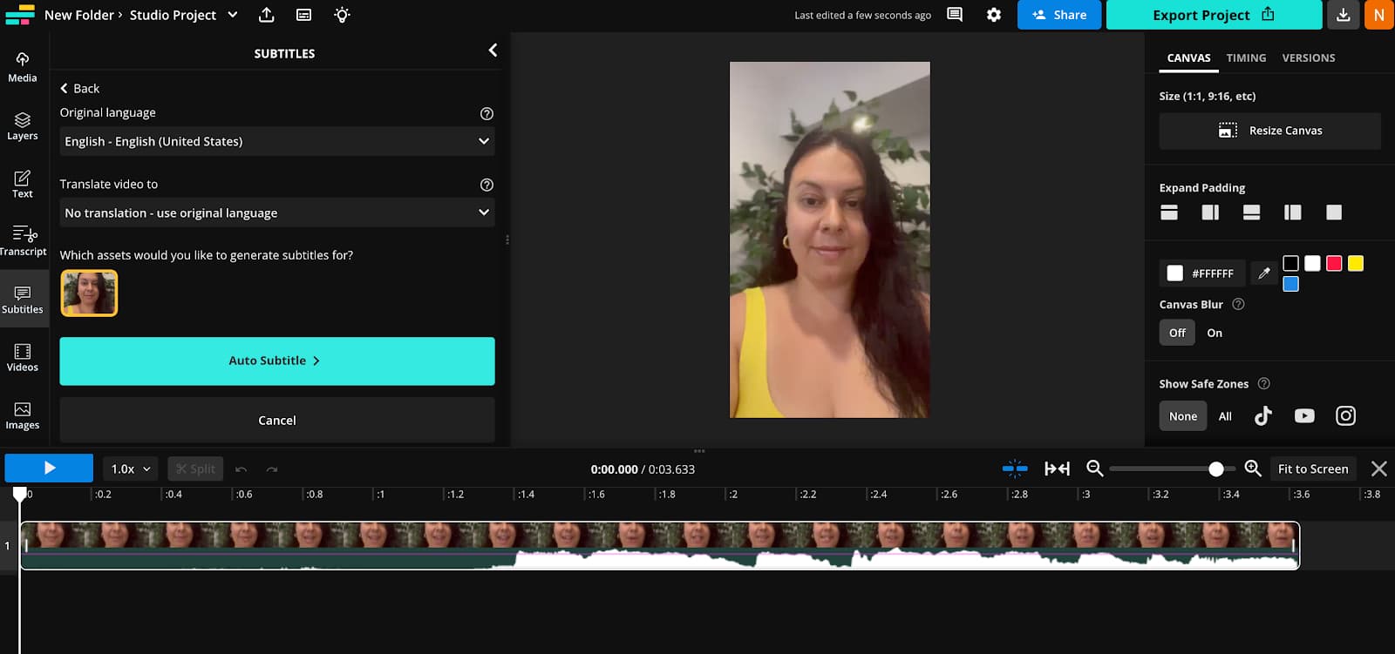Open the Translate video to dropdown
The image size is (1395, 654).
pos(276,212)
